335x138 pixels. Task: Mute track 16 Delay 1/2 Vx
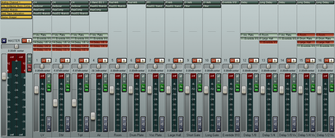pos(327,60)
